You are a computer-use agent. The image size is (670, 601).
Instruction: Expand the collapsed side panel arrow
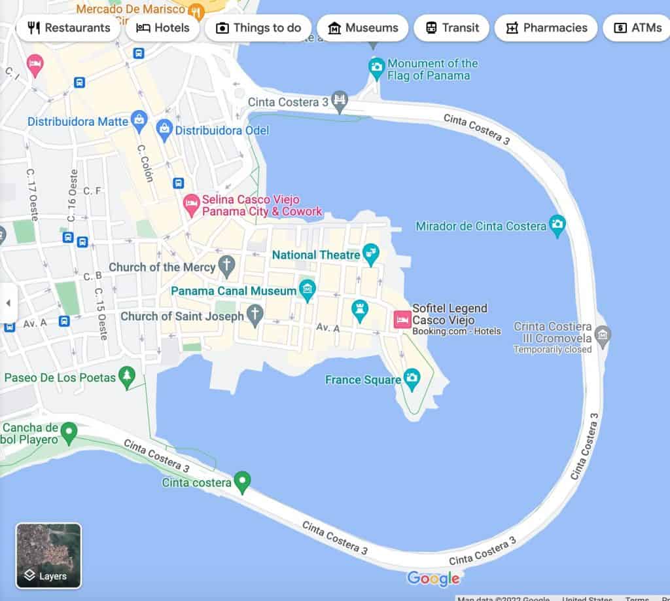(8, 303)
